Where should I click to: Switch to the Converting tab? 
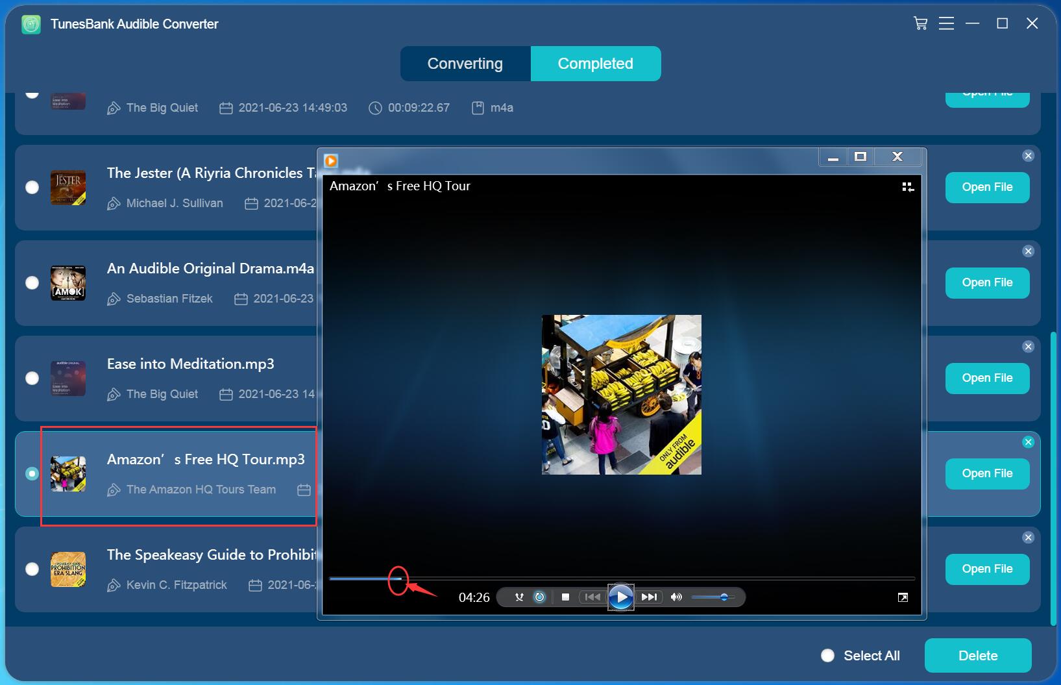(x=465, y=64)
